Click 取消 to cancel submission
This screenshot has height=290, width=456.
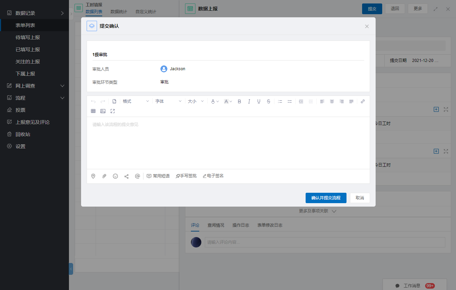pos(360,198)
